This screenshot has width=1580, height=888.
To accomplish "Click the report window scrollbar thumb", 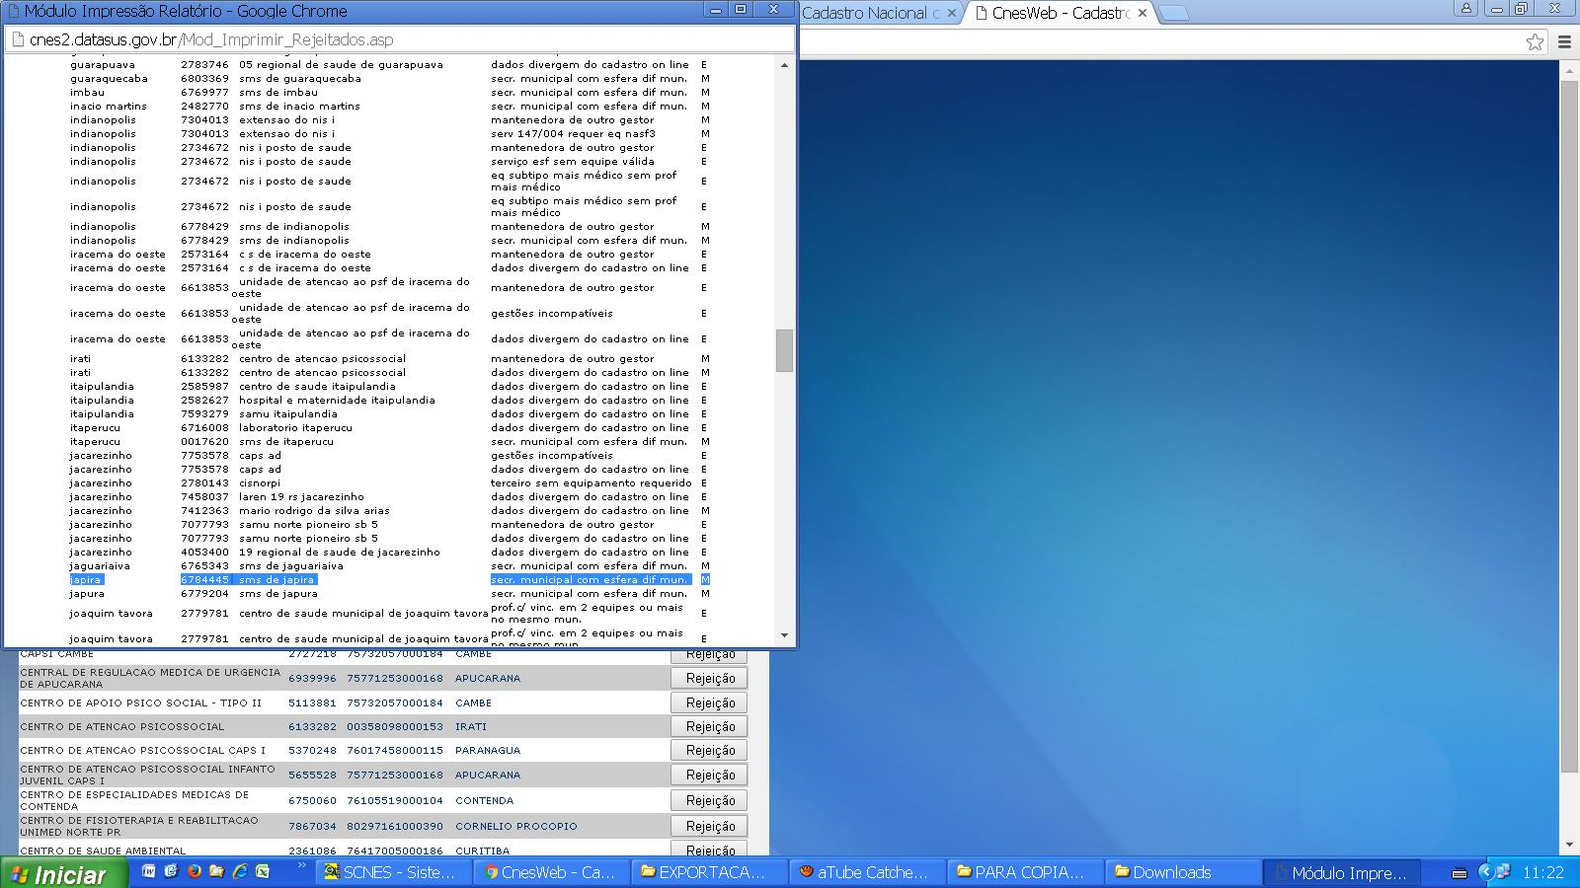I will pos(784,350).
